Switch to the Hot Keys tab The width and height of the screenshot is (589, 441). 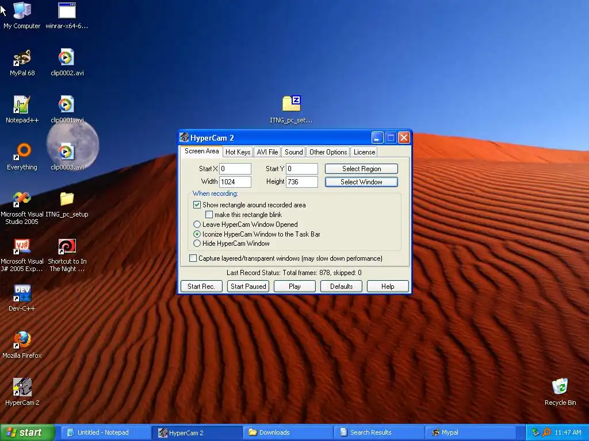[x=238, y=152]
